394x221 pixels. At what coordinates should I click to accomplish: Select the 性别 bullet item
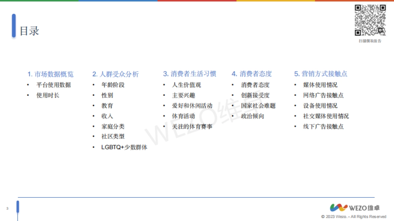[x=107, y=95]
